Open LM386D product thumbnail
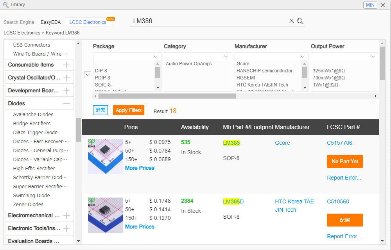Screen dimensions: 391x250 coord(106,215)
